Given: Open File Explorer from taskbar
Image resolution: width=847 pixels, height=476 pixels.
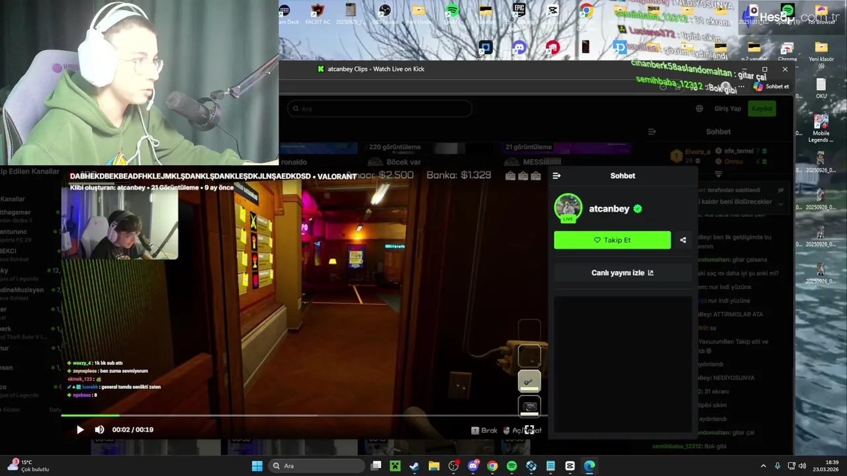Looking at the screenshot, I should tap(434, 466).
